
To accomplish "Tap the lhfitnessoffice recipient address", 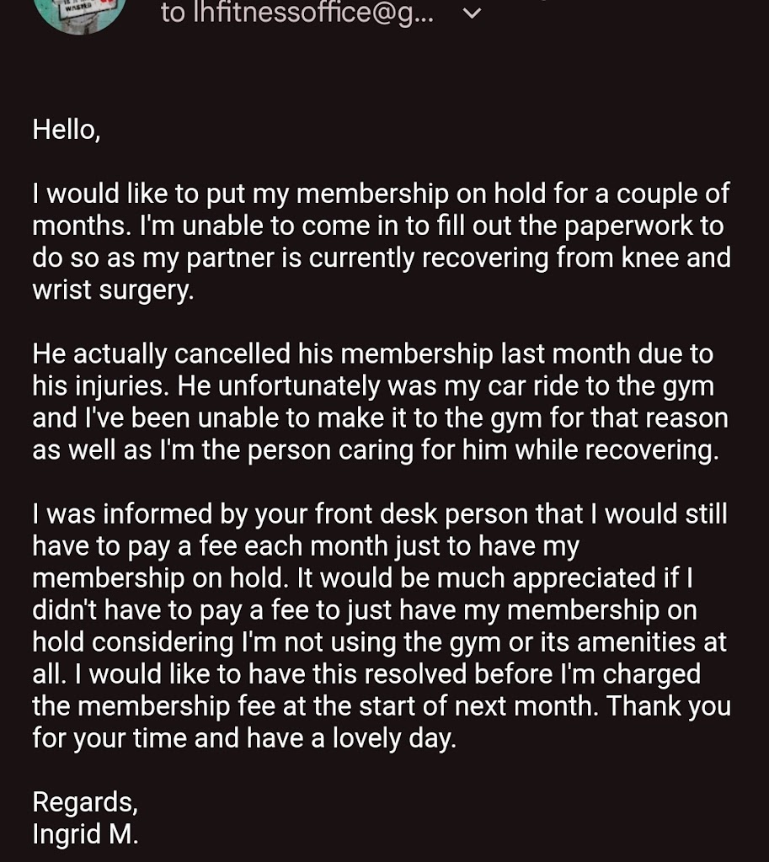I will (297, 13).
